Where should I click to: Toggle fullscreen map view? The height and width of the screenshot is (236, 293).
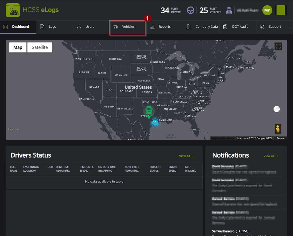[278, 46]
